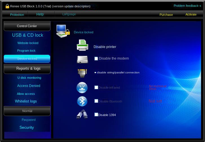Select Website locked in sidebar

[x=28, y=43]
